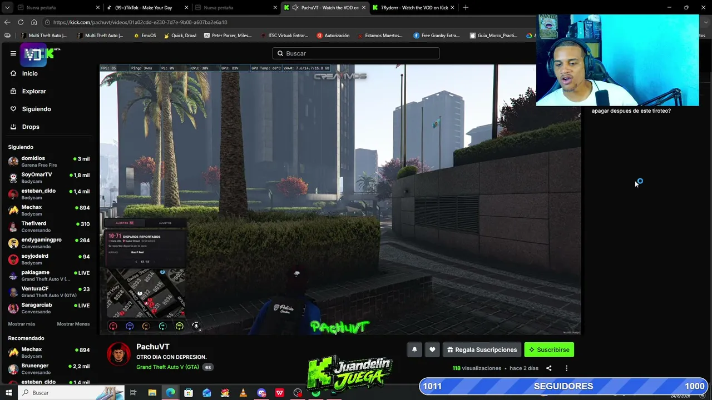Open the Autorización bookmark

(333, 36)
